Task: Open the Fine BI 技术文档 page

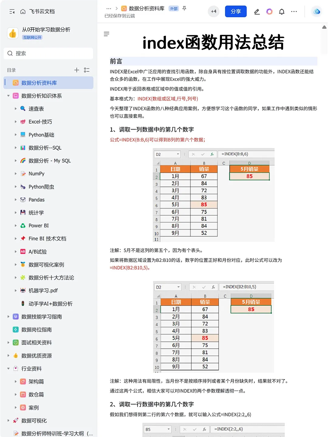Action: pyautogui.click(x=47, y=239)
